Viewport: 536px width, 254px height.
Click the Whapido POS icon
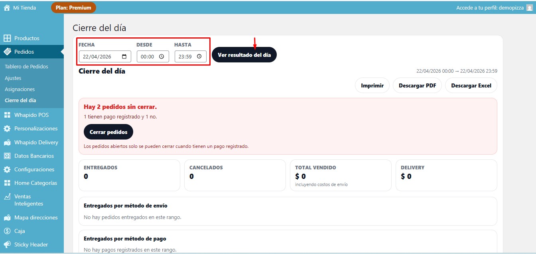[7, 115]
